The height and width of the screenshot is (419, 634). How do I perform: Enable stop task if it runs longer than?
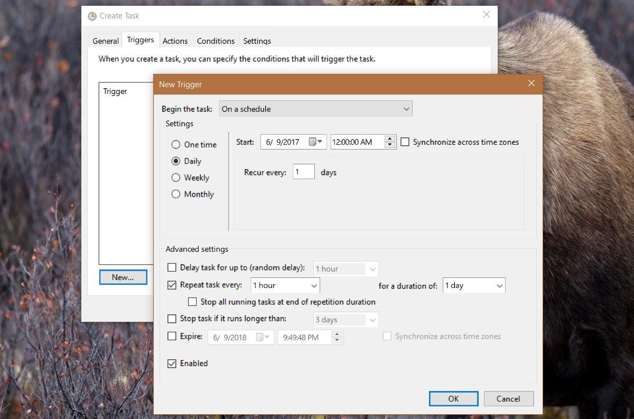(x=172, y=319)
